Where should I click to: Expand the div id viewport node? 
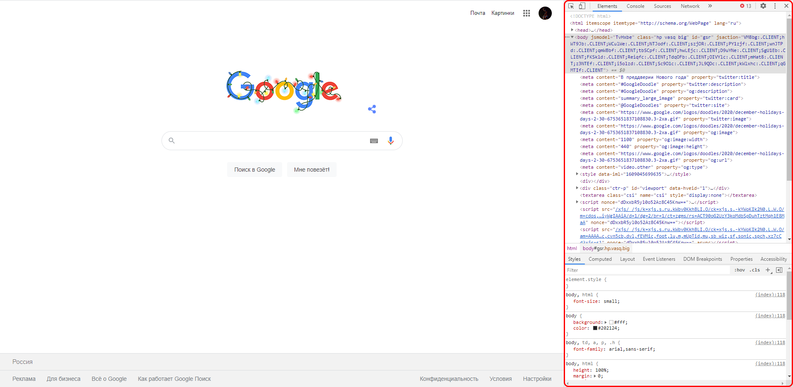click(x=577, y=188)
